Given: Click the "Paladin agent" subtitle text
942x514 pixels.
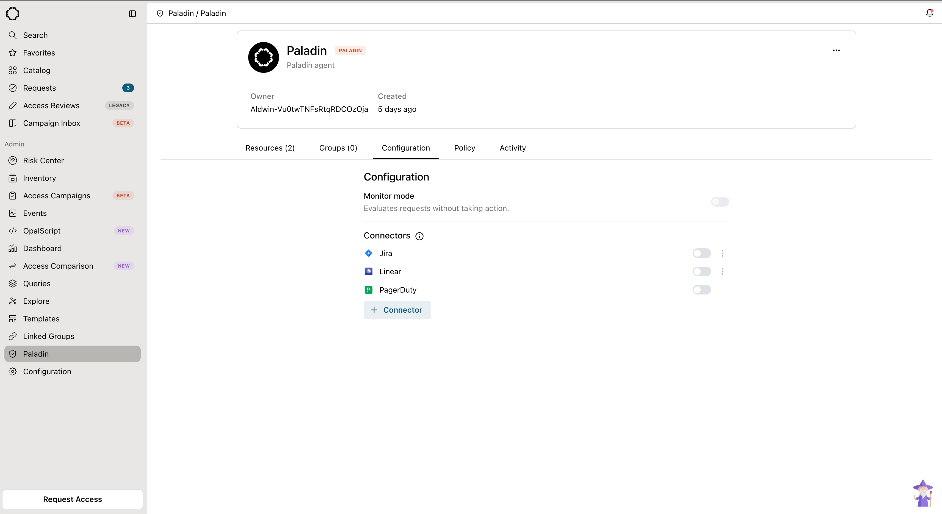Looking at the screenshot, I should [x=310, y=65].
